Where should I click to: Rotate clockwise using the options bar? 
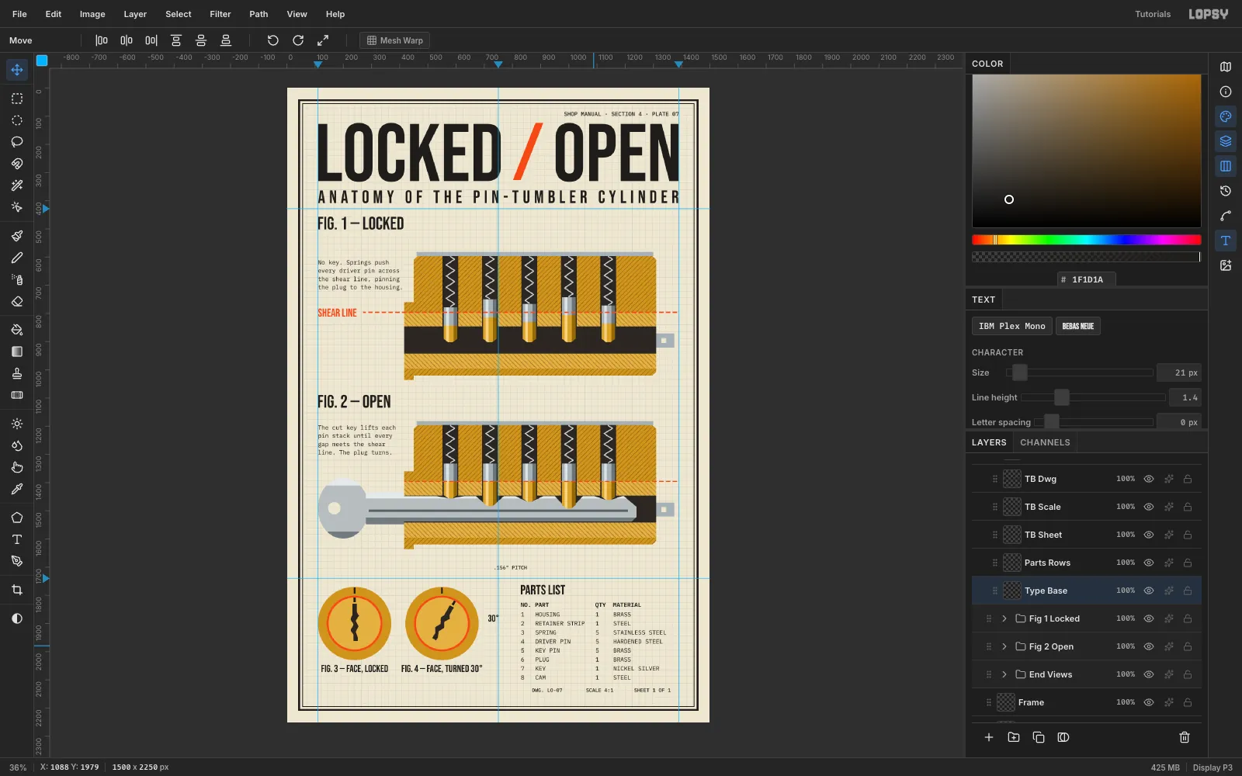297,40
